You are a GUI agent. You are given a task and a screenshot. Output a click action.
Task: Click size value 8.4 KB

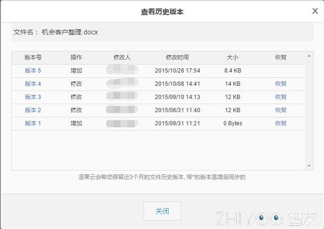tap(233, 71)
